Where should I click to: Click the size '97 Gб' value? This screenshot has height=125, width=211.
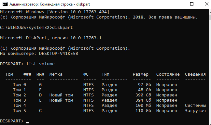click(x=145, y=85)
